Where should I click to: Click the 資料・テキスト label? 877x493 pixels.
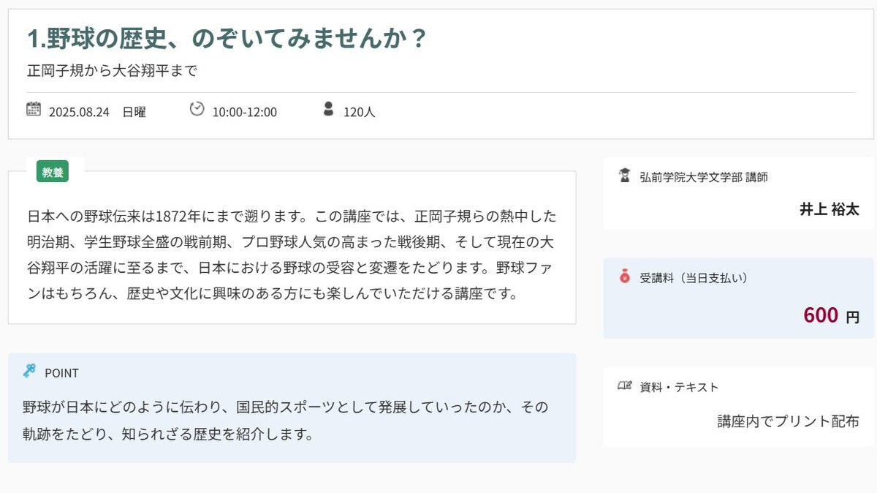tap(679, 387)
